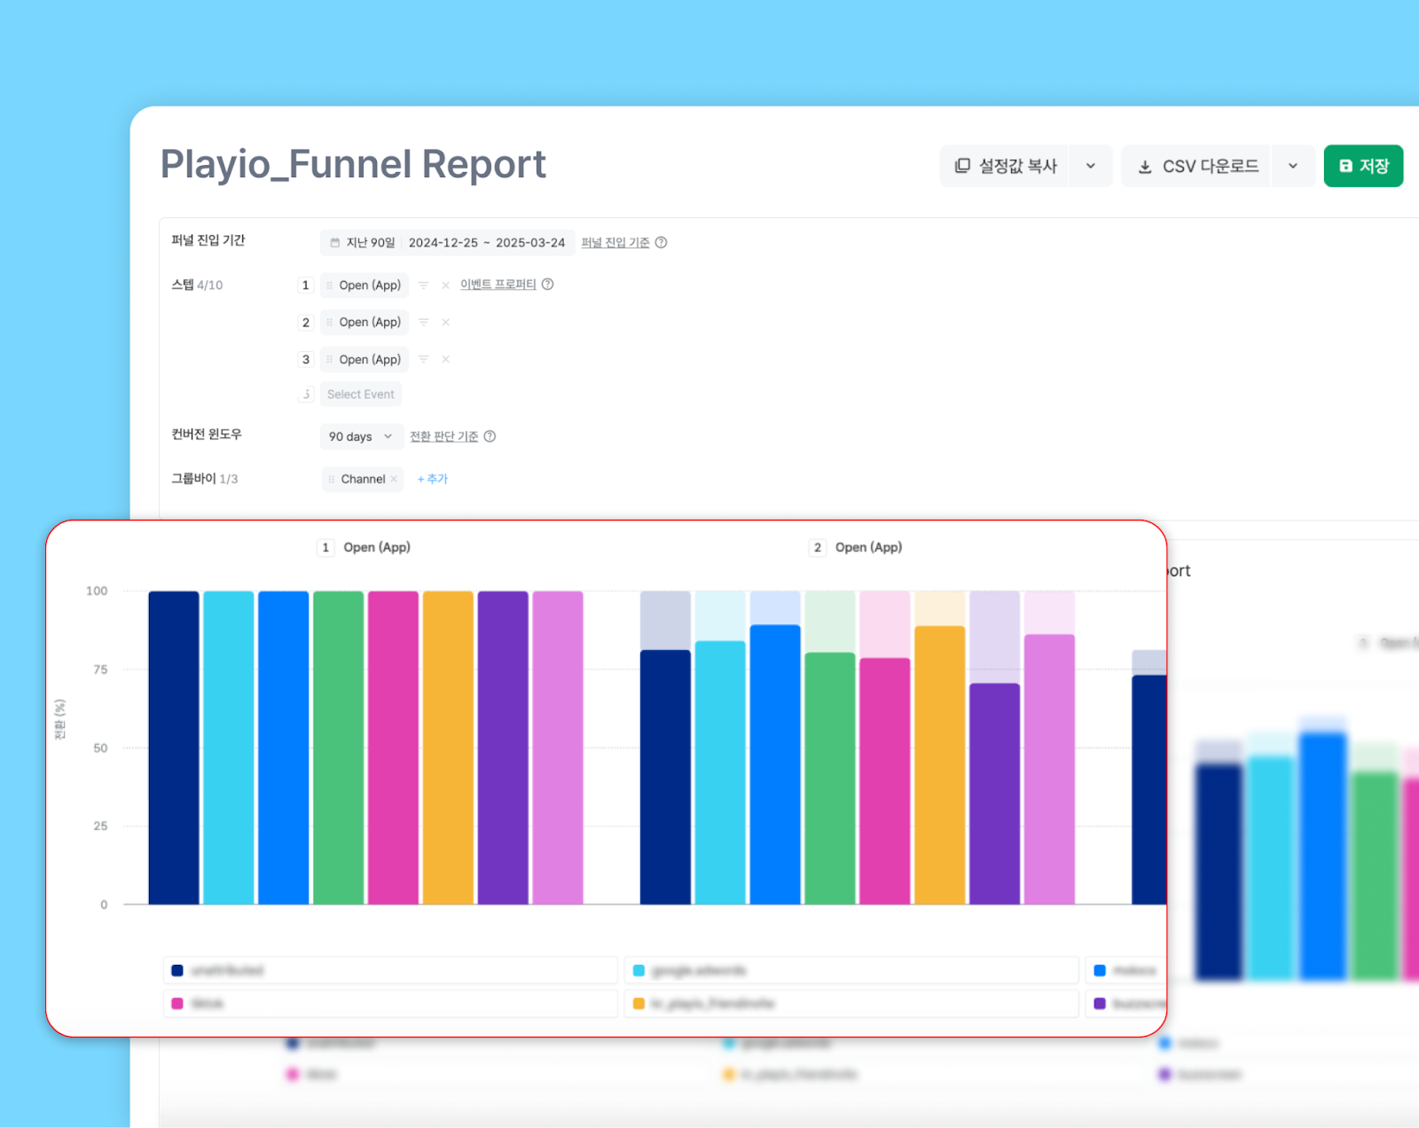Image resolution: width=1419 pixels, height=1128 pixels.
Task: Click the +추가 link to add group-by
Action: pyautogui.click(x=433, y=479)
